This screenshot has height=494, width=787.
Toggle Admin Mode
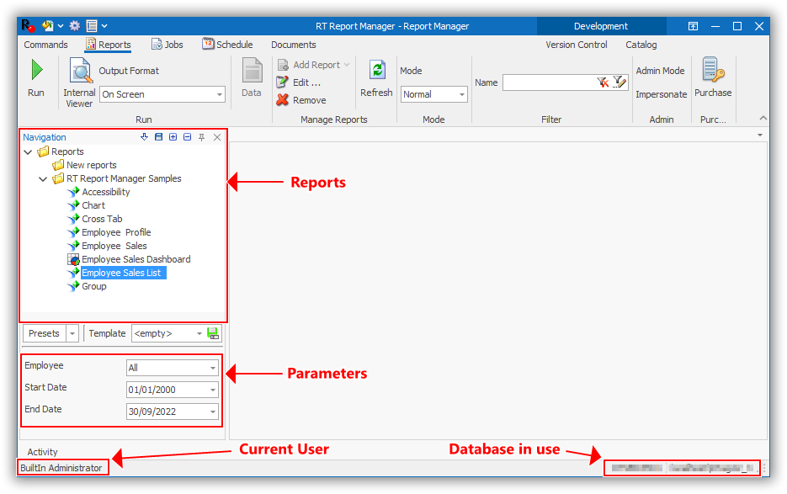660,72
